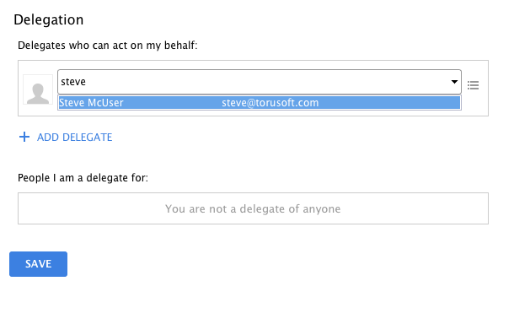Click the empty delegate-for list box
The height and width of the screenshot is (335, 514).
point(253,208)
